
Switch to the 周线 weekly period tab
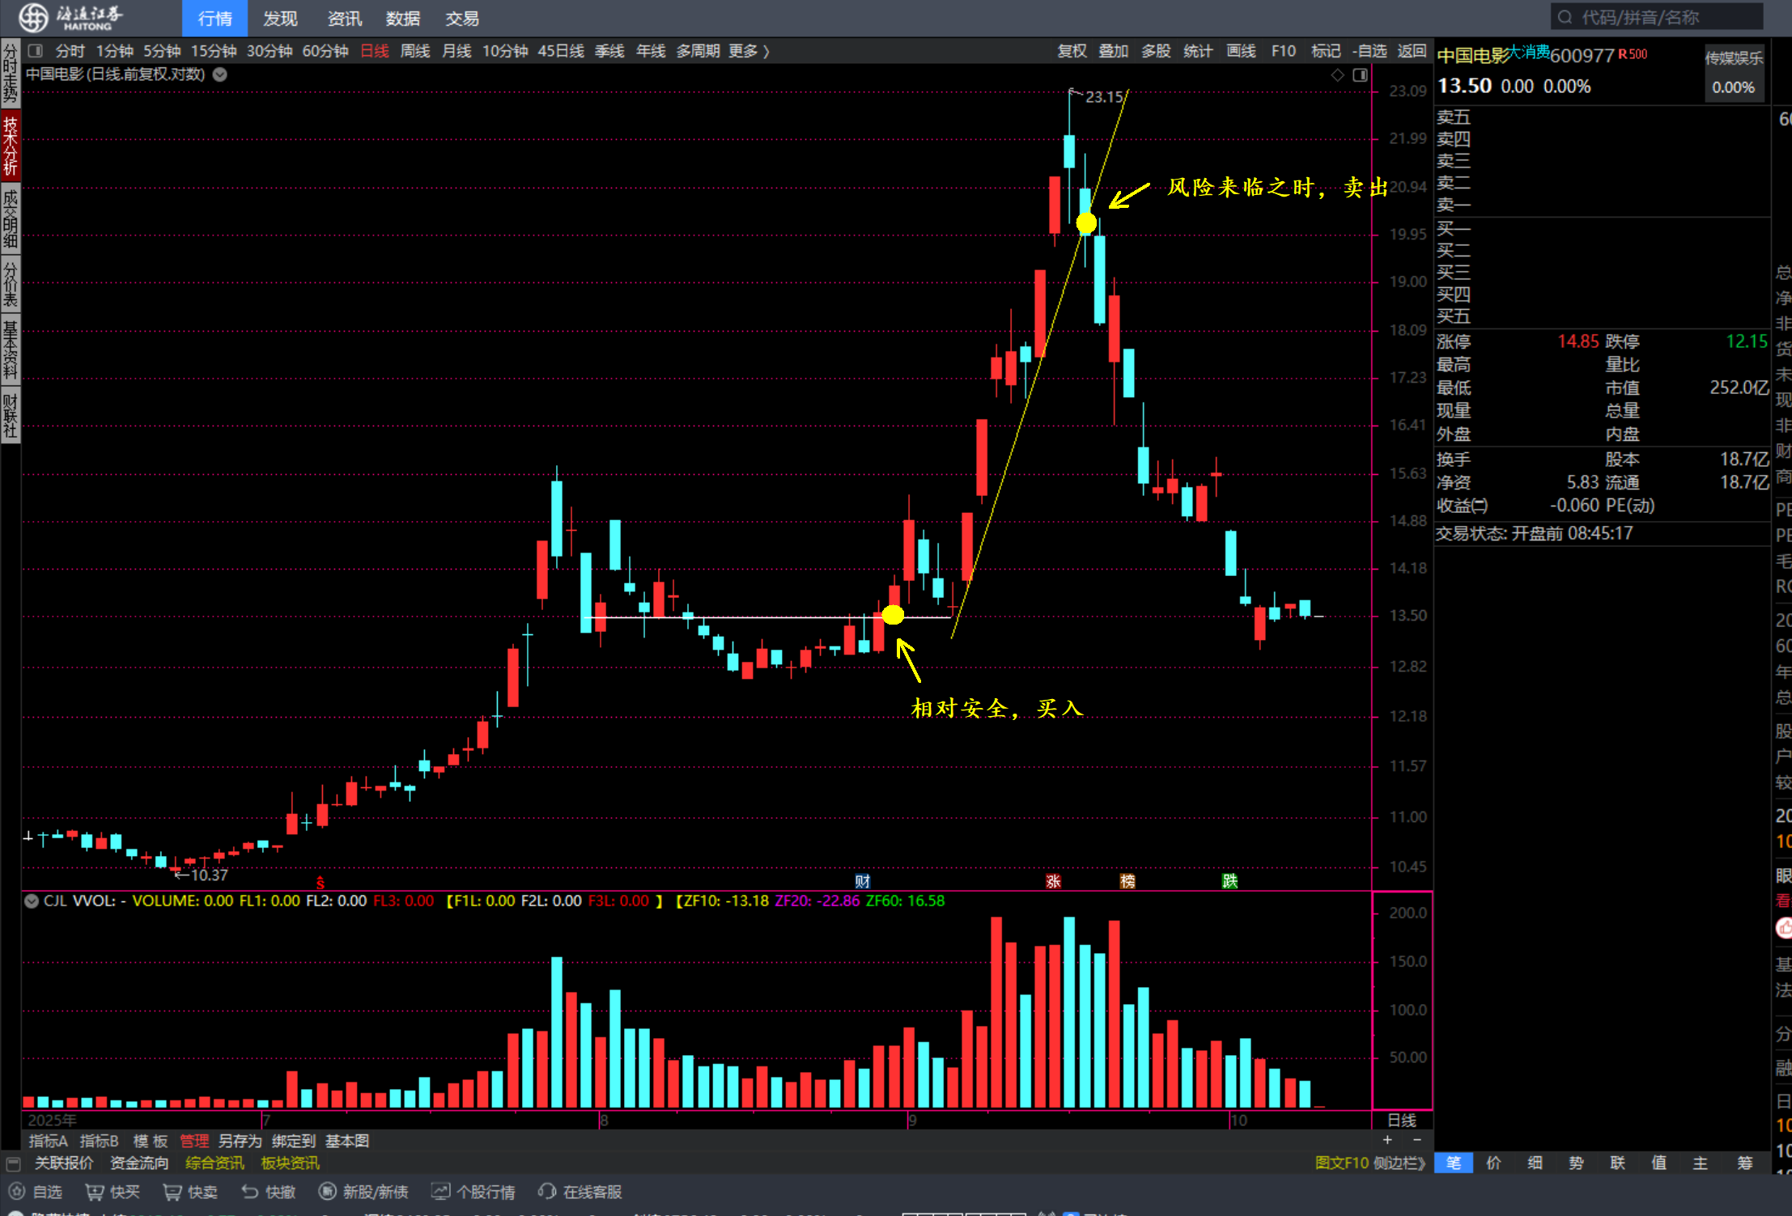(x=415, y=51)
